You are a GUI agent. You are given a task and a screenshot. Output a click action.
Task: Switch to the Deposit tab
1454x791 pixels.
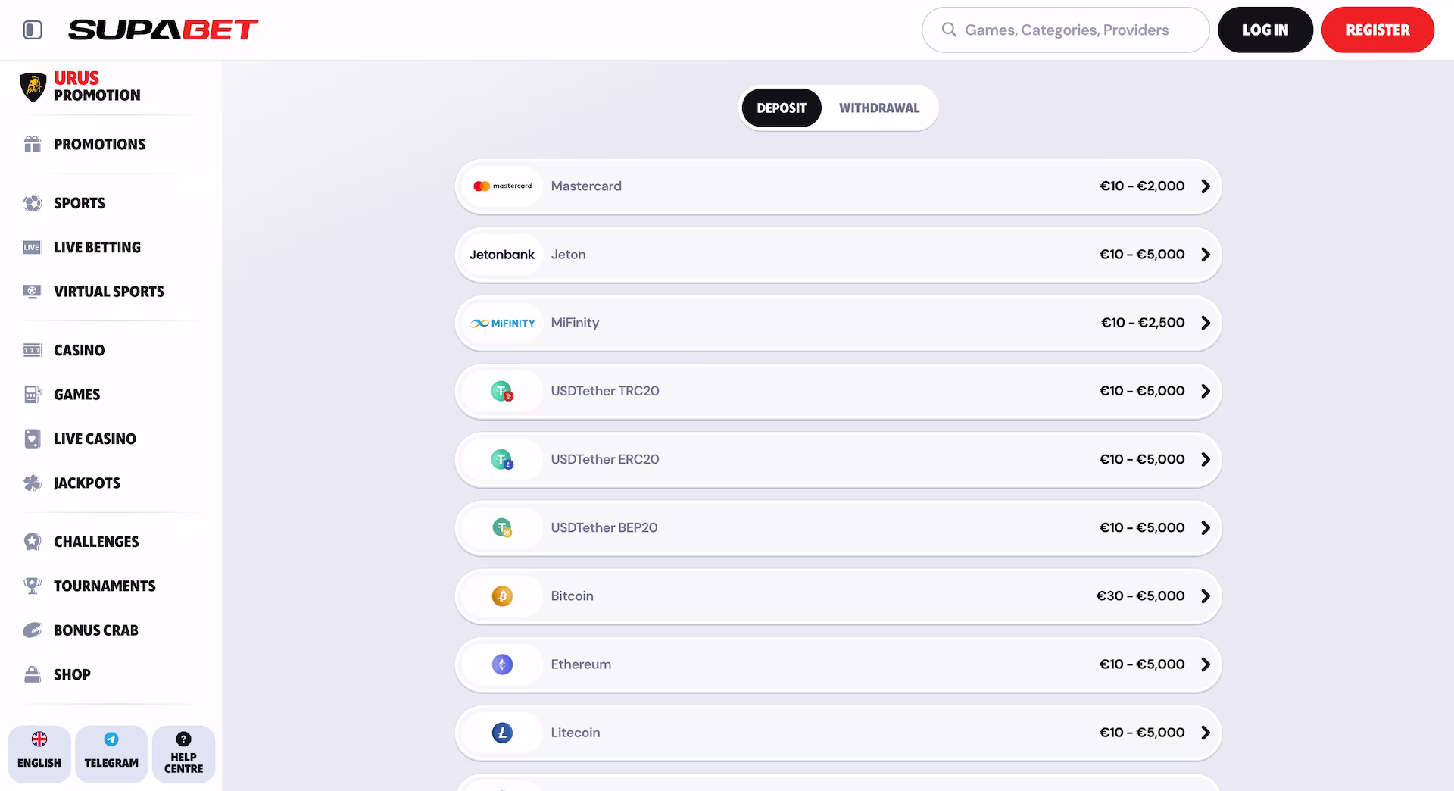pyautogui.click(x=782, y=108)
